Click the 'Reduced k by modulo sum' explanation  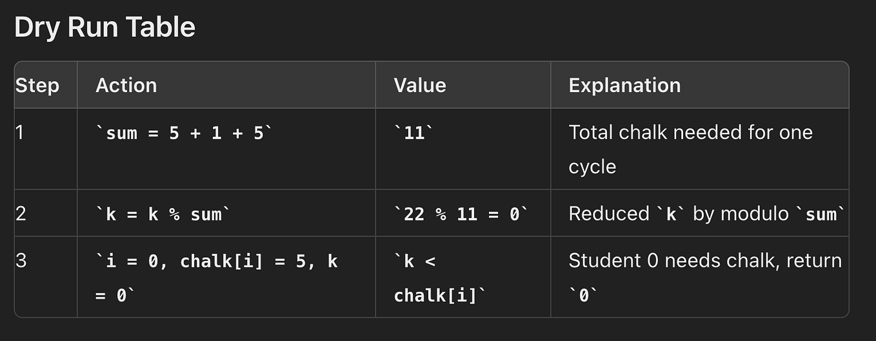706,214
